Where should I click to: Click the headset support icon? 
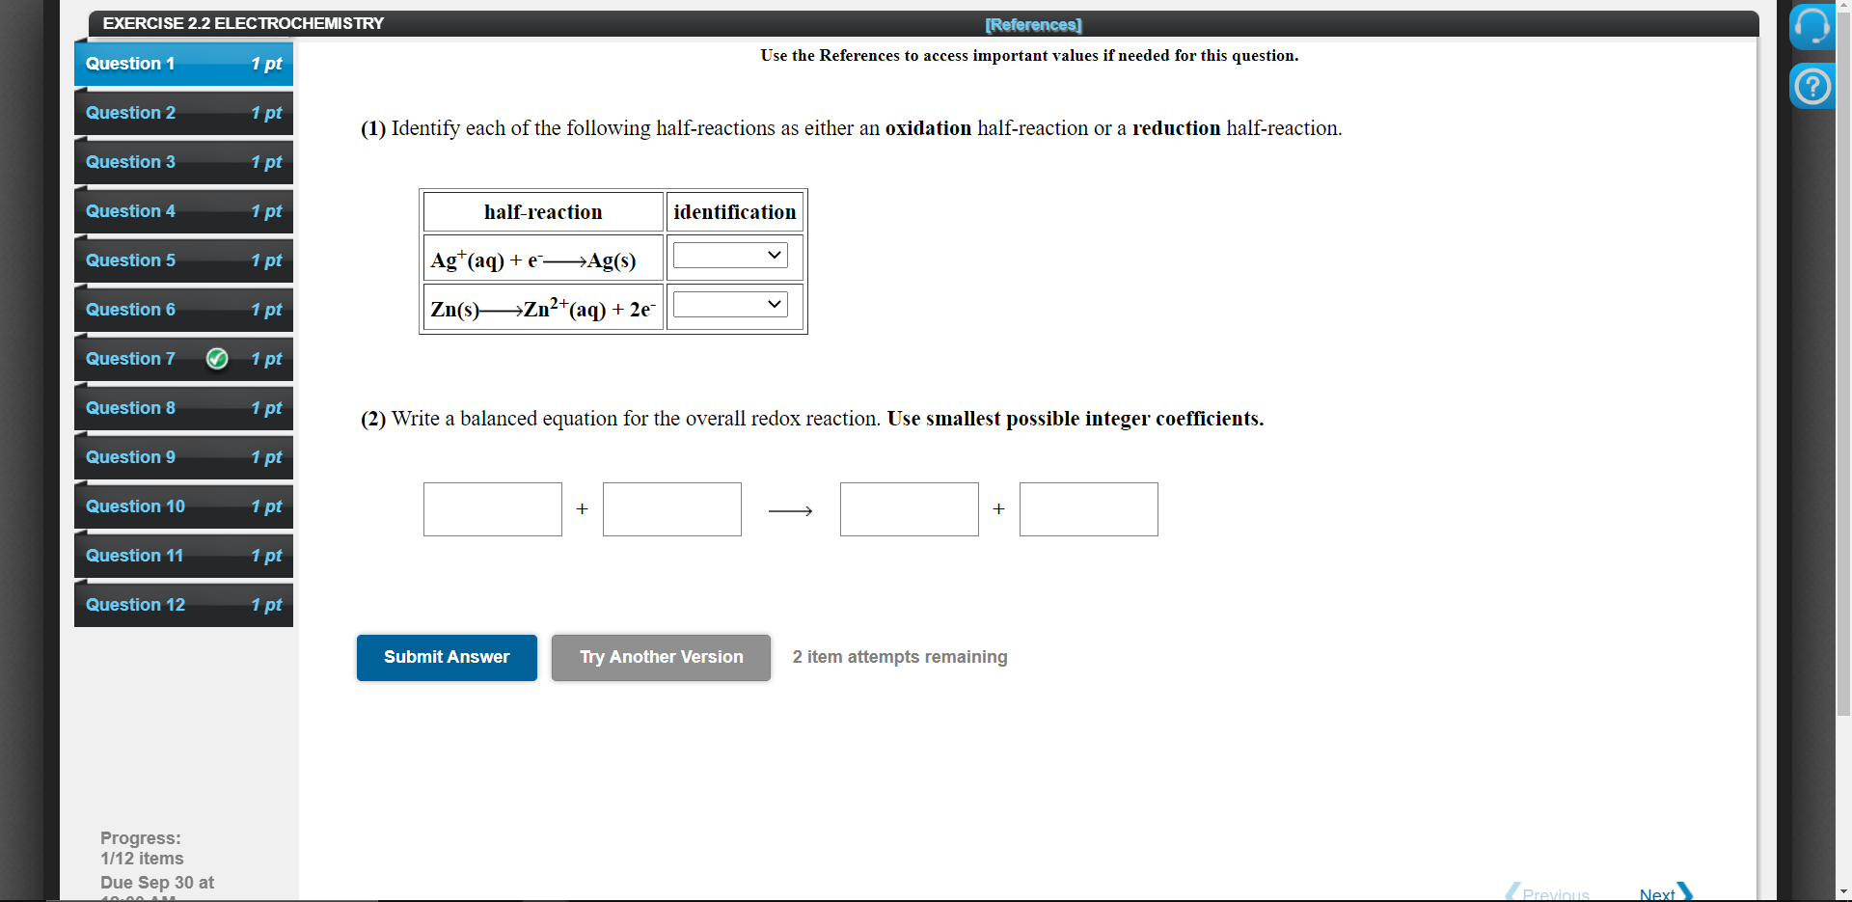point(1812,26)
